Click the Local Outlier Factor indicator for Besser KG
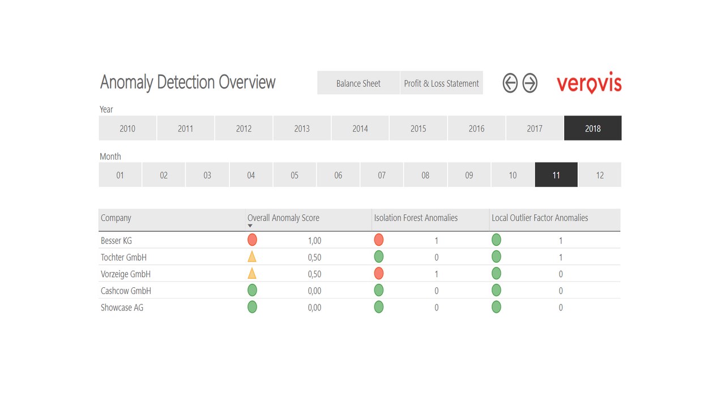The height and width of the screenshot is (408, 725). pos(496,240)
